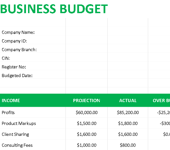
Task: Click Consulting Fees actual $800.00
Action: coord(128,145)
